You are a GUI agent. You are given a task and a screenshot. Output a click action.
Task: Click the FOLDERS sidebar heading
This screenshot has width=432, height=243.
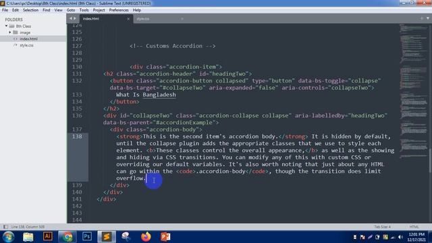tap(13, 20)
